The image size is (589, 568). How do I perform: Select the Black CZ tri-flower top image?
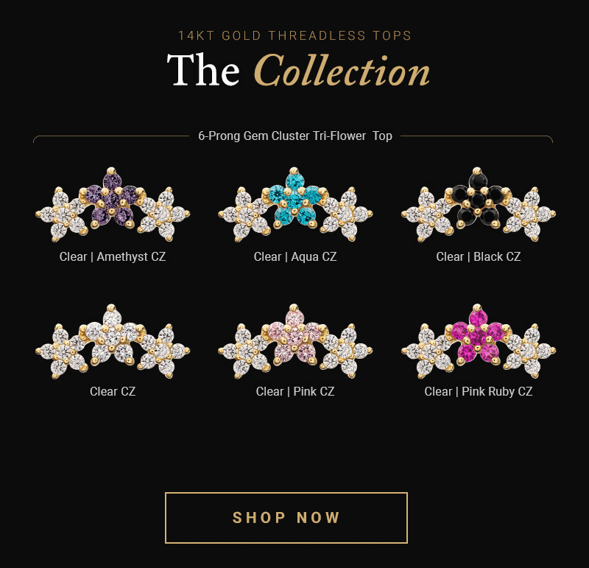478,205
